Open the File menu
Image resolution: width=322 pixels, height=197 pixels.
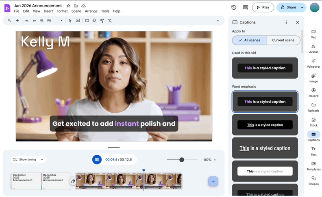click(x=17, y=11)
